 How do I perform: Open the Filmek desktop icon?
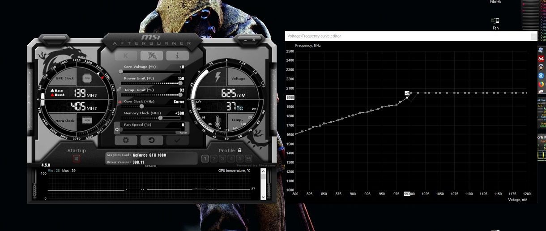(x=495, y=2)
